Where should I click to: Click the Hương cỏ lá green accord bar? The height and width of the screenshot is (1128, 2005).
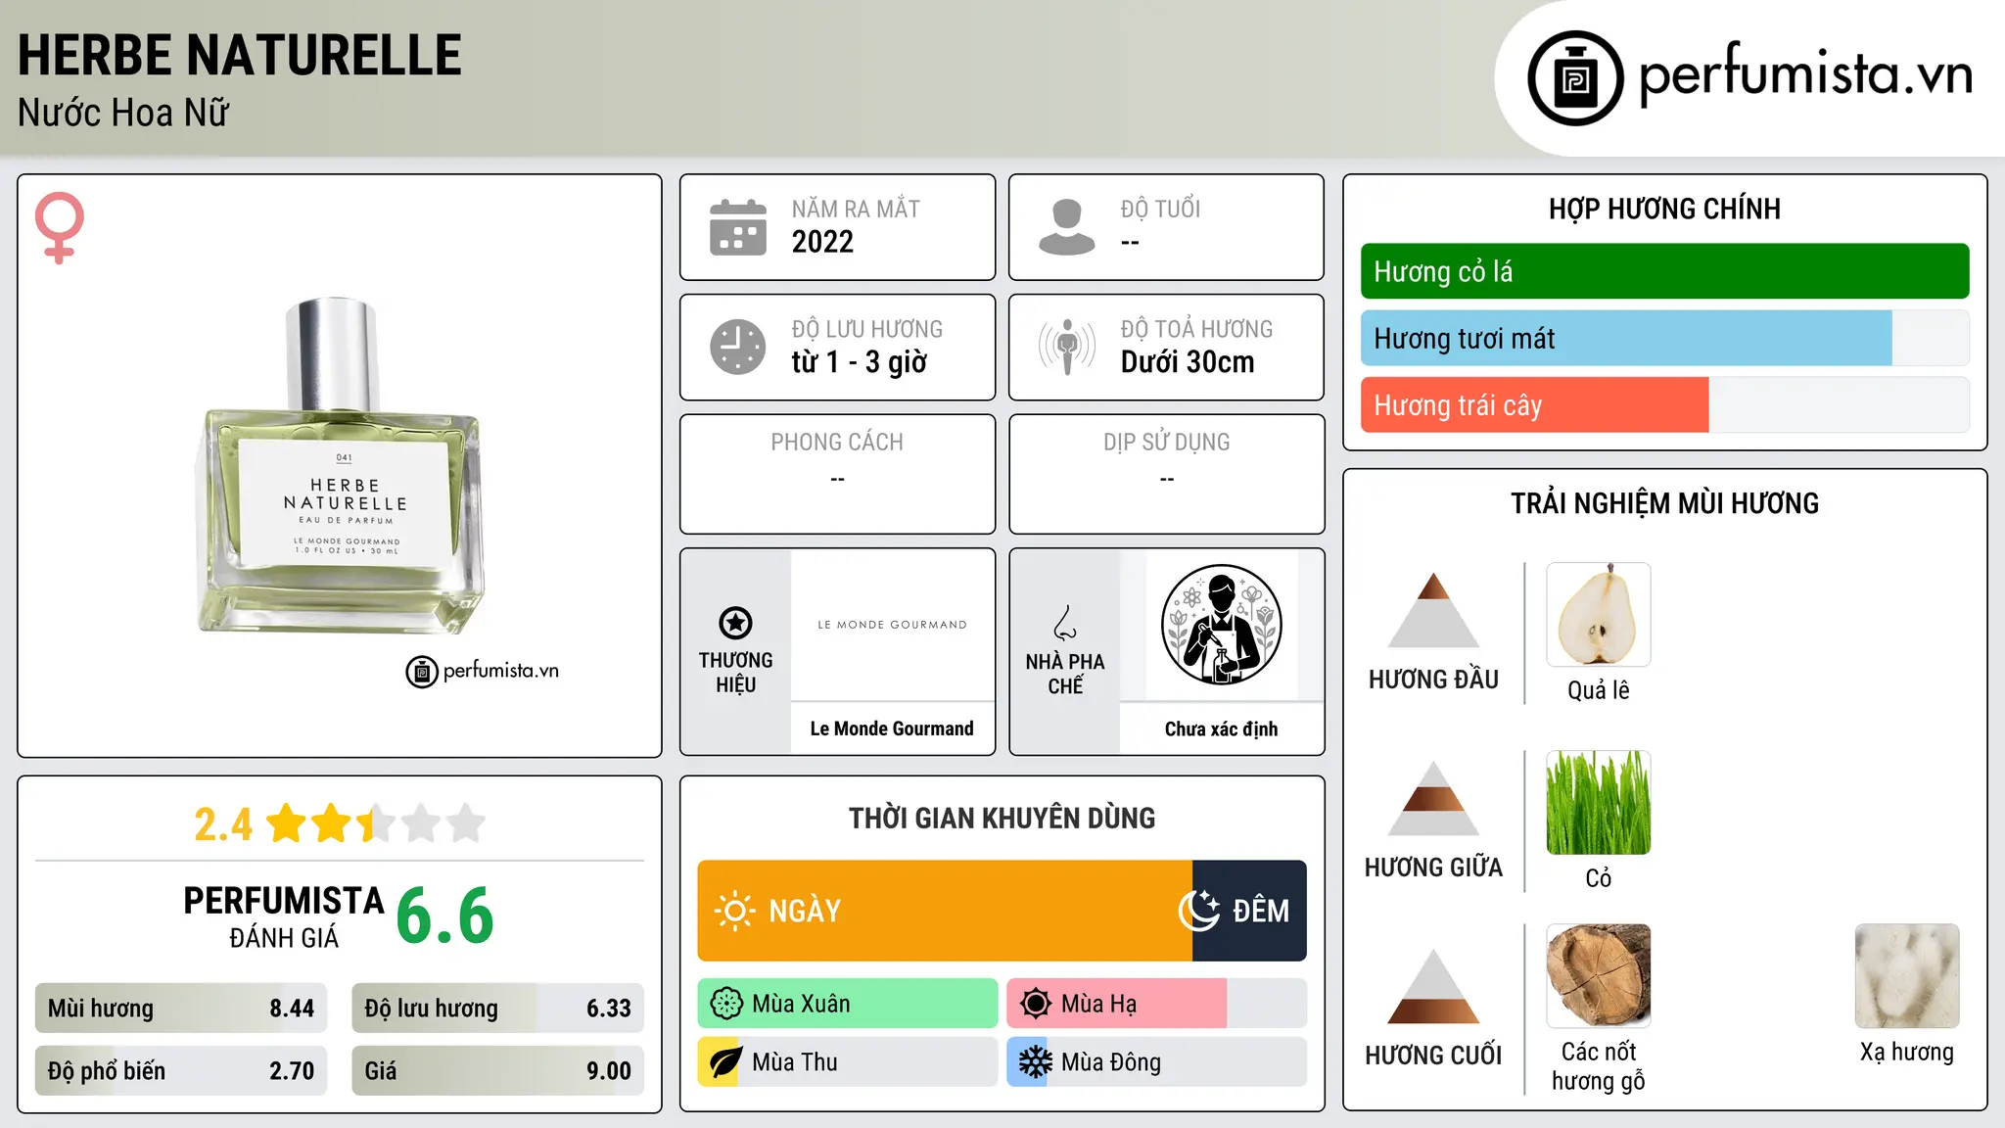1664,271
